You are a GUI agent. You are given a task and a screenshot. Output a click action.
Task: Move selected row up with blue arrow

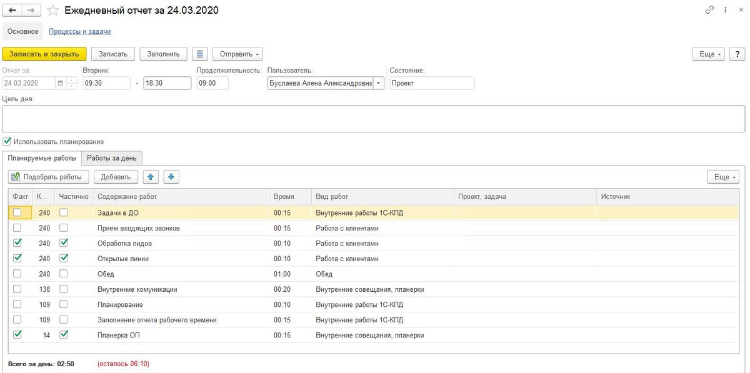(151, 177)
